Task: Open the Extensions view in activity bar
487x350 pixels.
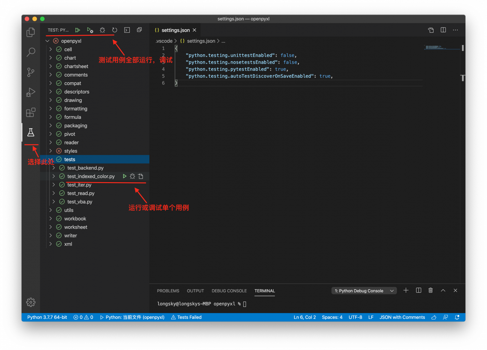Action: (x=31, y=112)
